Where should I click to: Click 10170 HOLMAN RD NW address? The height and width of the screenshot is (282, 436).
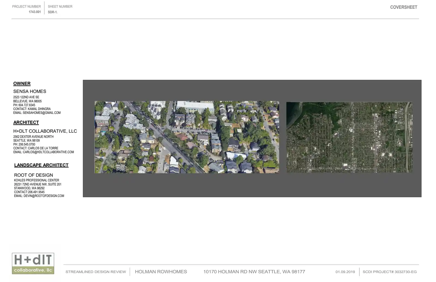tap(254, 272)
